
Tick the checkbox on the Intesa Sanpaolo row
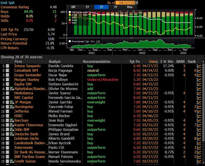tap(7, 66)
